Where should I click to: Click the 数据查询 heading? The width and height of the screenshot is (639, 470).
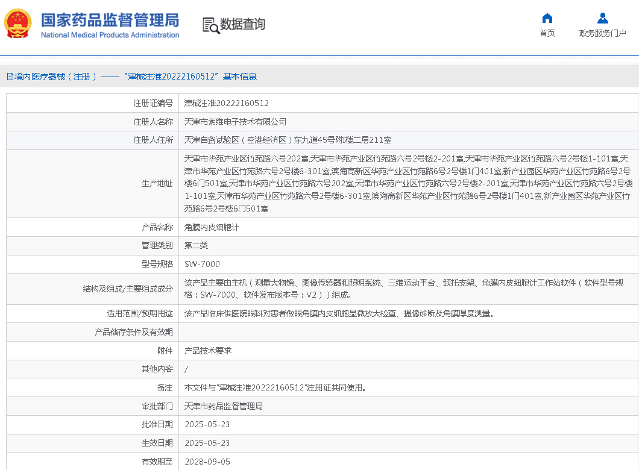(242, 25)
